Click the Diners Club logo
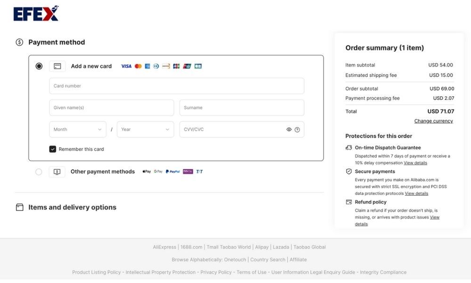The height and width of the screenshot is (283, 471). (x=156, y=66)
